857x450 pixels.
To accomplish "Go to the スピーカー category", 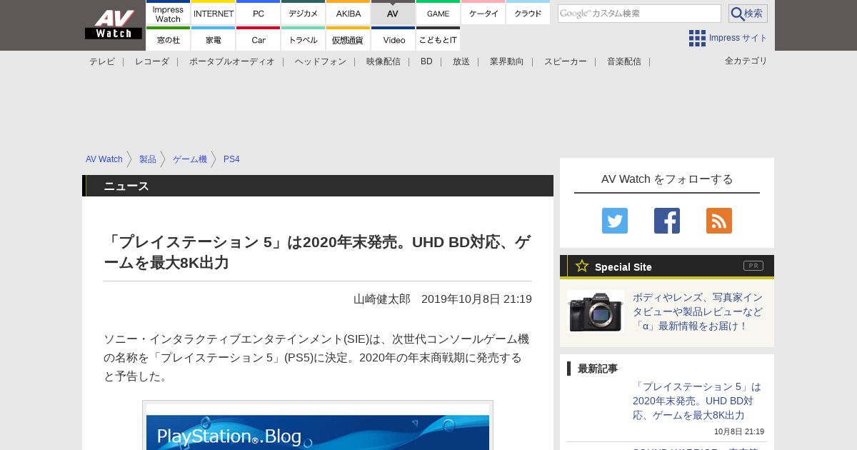I will 566,61.
